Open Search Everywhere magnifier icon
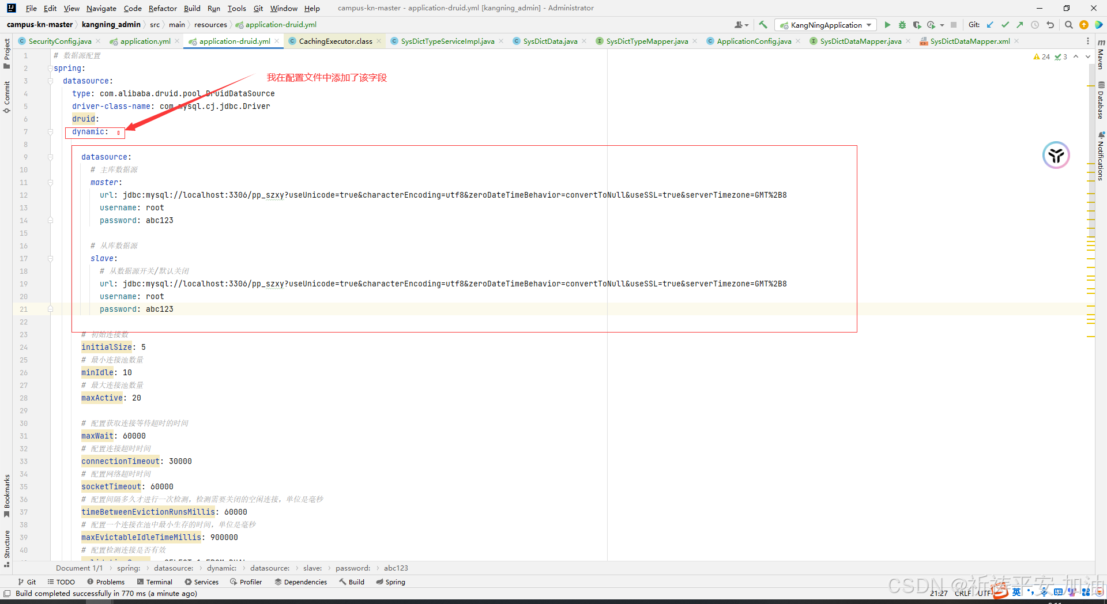 click(x=1069, y=25)
